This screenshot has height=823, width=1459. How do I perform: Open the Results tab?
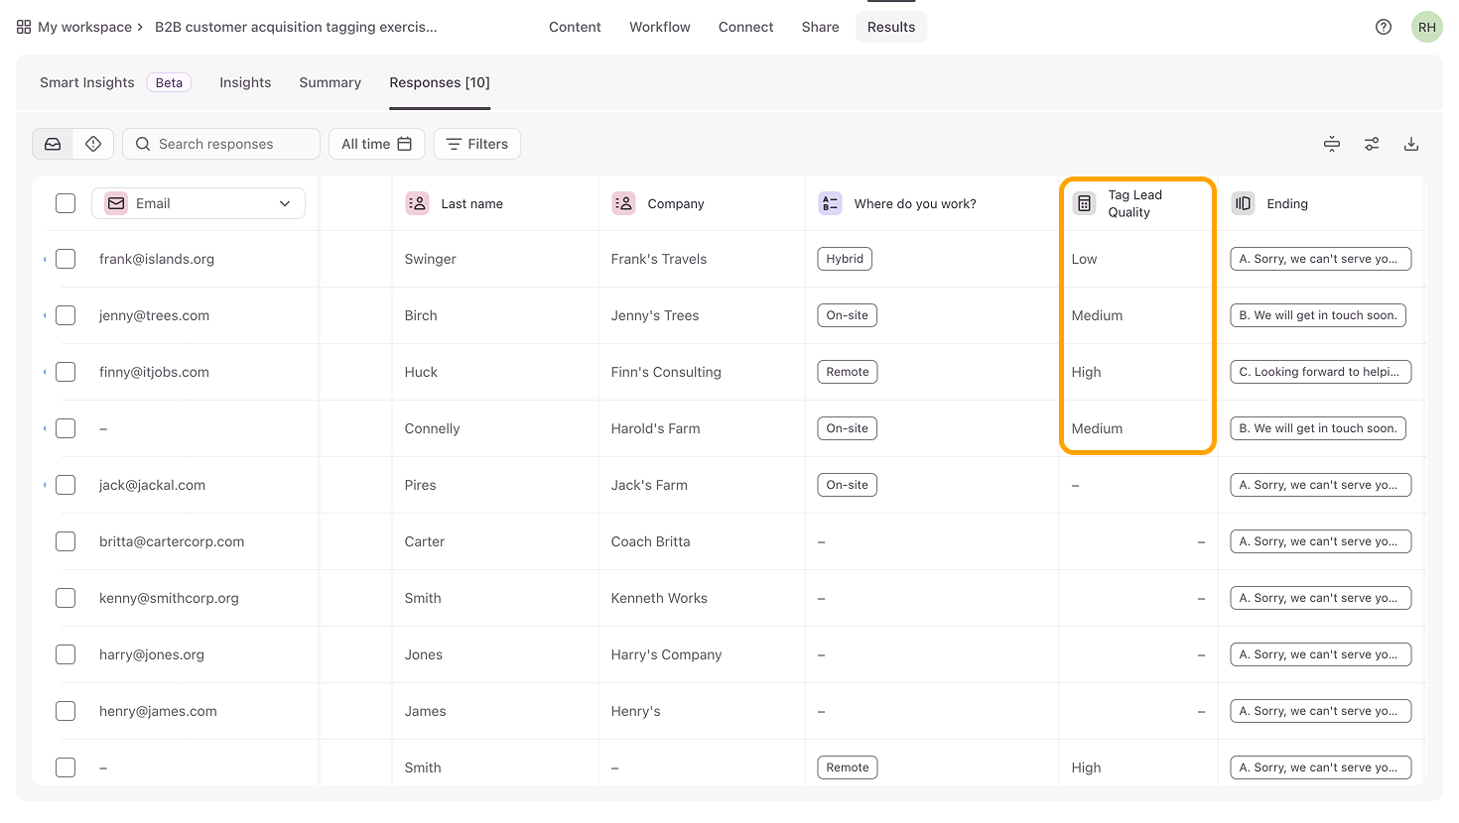pos(891,27)
